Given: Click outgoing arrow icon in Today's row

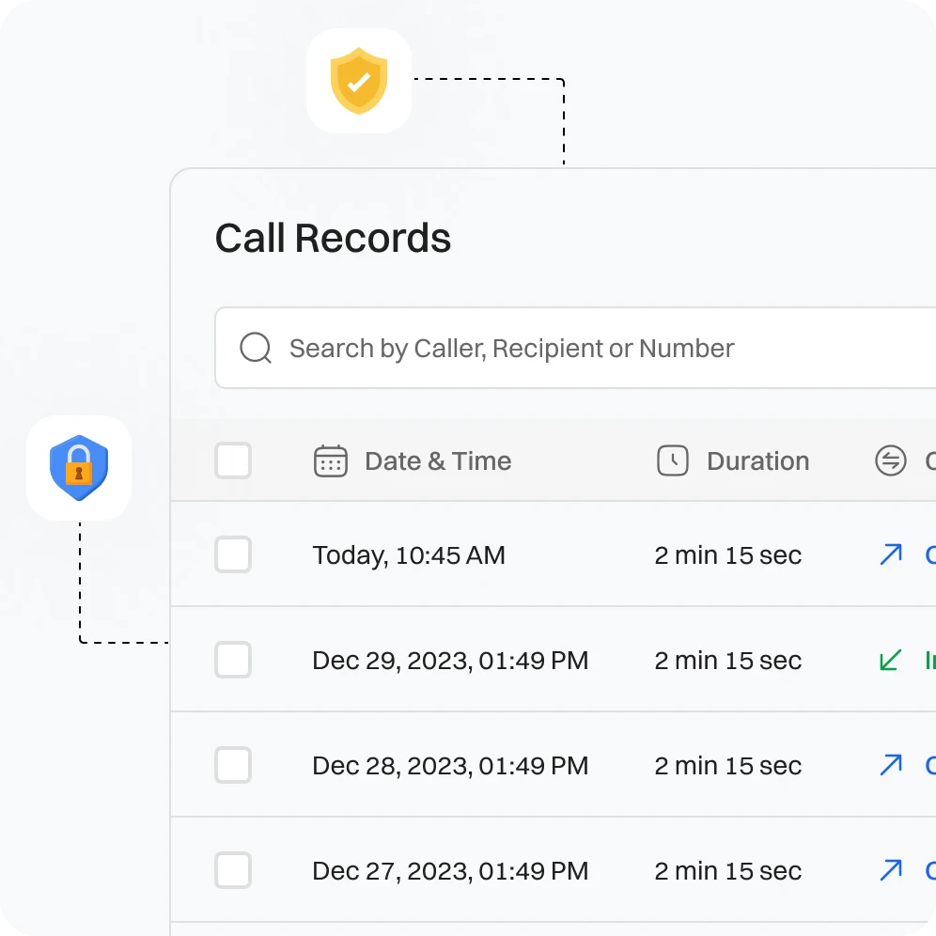Looking at the screenshot, I should (890, 555).
